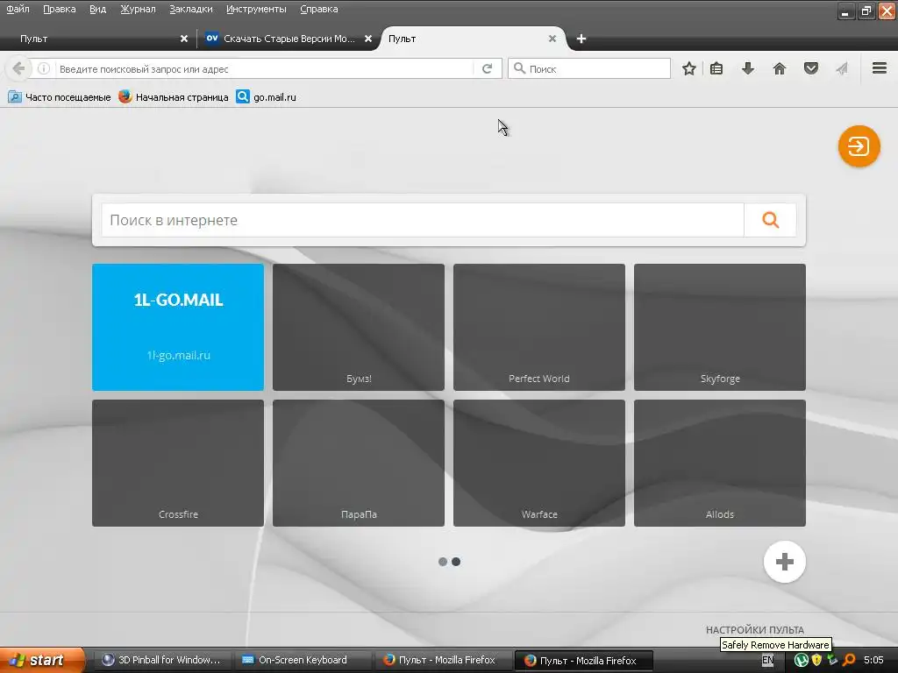
Task: Open the Инструменты menu
Action: pos(256,9)
